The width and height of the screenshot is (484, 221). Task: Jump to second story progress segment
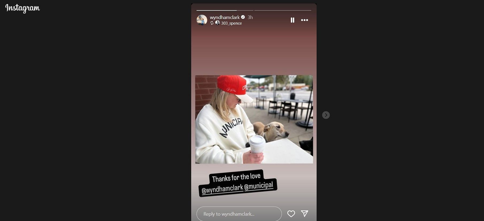point(283,10)
